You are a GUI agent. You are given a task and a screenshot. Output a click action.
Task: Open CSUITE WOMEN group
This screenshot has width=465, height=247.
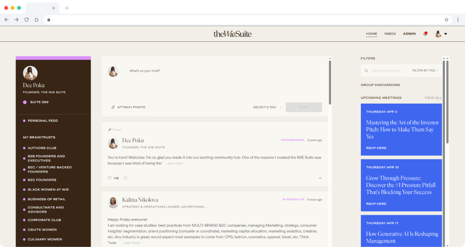point(40,230)
